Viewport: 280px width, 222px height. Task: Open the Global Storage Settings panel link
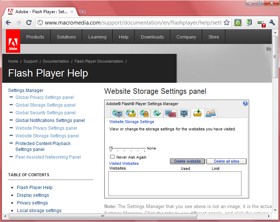pos(46,105)
